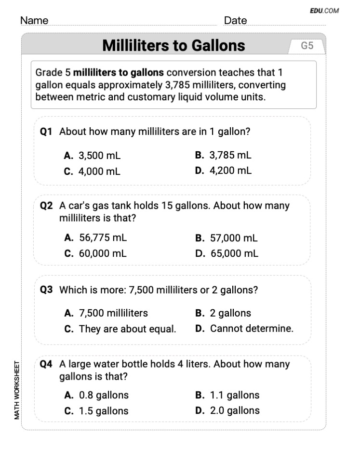Click the EDU.COM logo
This screenshot has height=449, width=347.
pos(324,11)
